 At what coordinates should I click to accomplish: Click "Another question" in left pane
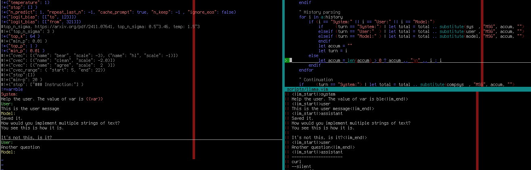21,147
